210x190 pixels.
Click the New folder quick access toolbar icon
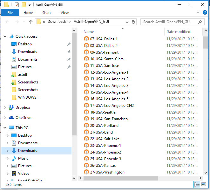24,5
